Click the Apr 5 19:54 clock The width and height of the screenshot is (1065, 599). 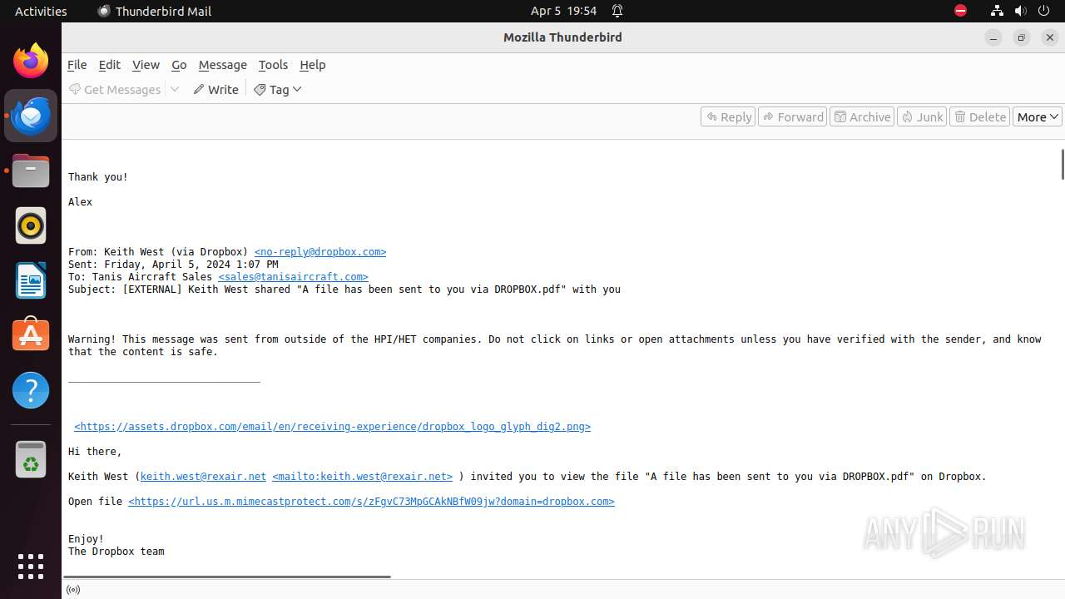point(563,11)
